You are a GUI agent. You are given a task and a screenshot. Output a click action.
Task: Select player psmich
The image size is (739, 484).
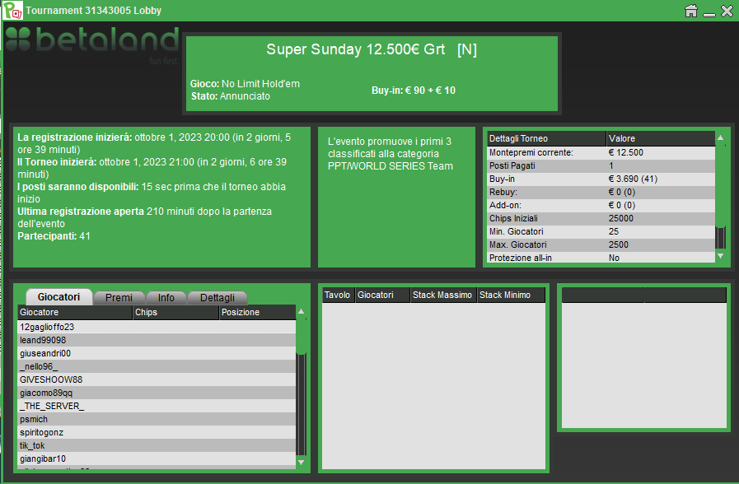pyautogui.click(x=157, y=419)
